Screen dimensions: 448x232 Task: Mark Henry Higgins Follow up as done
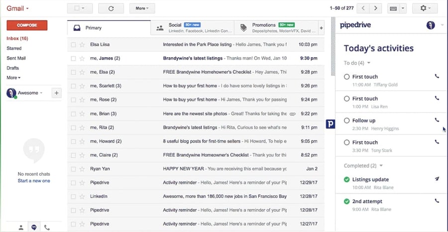click(x=347, y=120)
